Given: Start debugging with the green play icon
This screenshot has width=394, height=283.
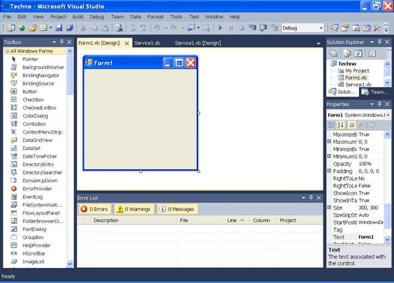Looking at the screenshot, I should (x=221, y=27).
